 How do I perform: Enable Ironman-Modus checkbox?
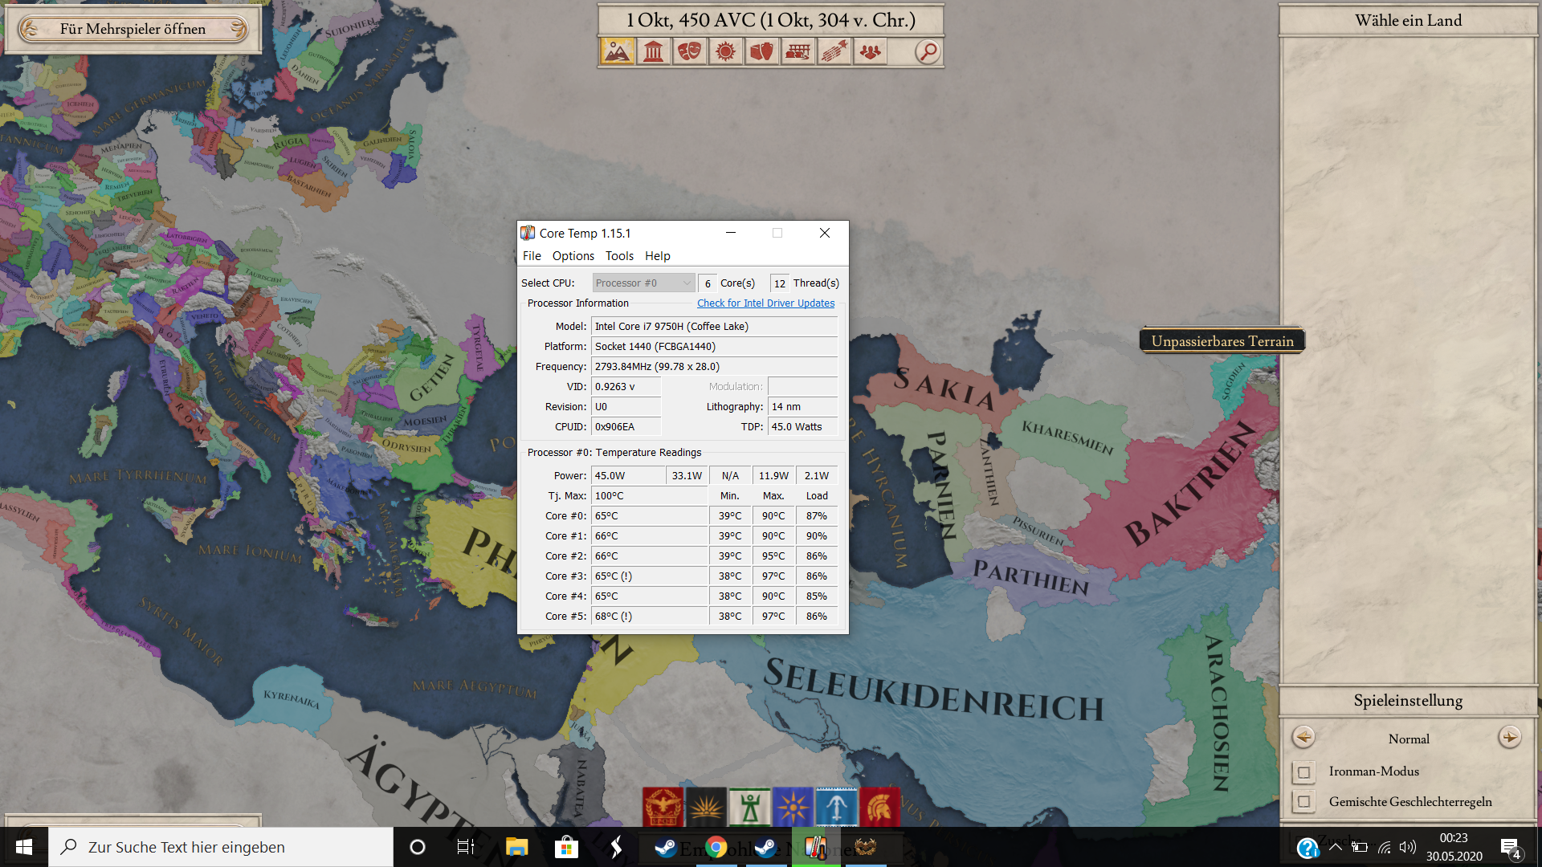coord(1303,772)
